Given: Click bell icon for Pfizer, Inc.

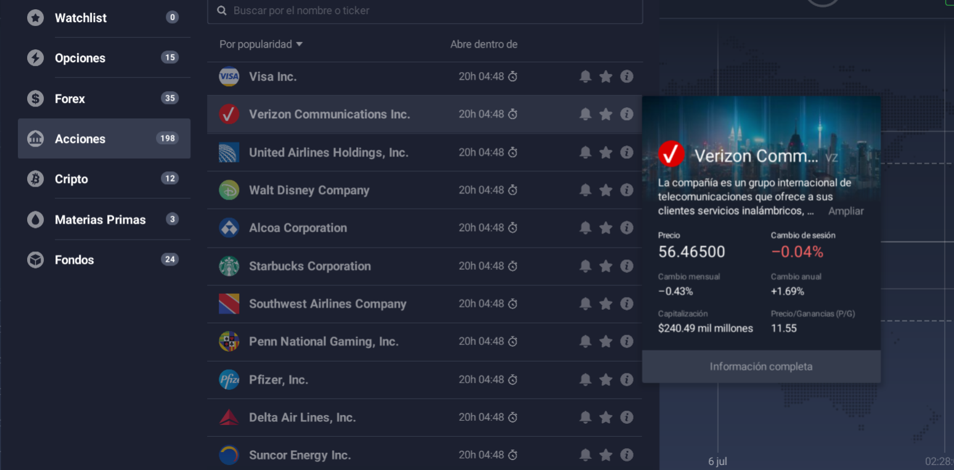Looking at the screenshot, I should pyautogui.click(x=585, y=379).
